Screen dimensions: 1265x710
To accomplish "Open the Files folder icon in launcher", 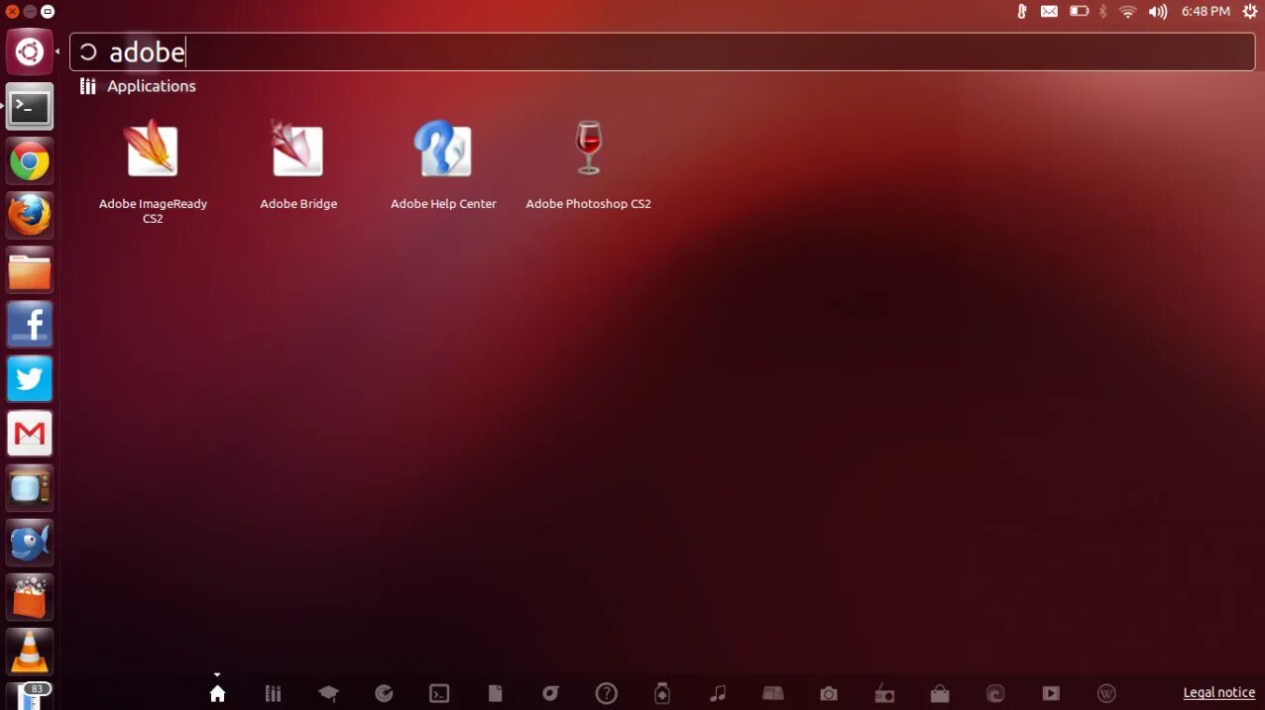I will 30,269.
